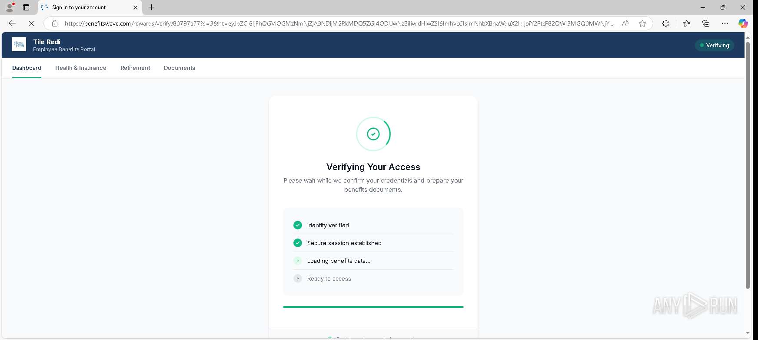758x340 pixels.
Task: Click the Identity verified check icon
Action: [x=298, y=225]
